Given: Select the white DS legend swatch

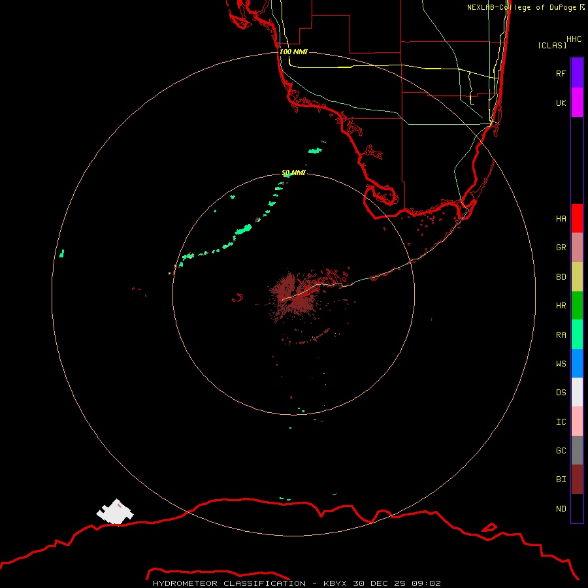Looking at the screenshot, I should [577, 392].
